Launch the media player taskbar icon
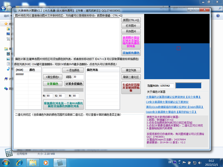Image resolution: width=223 pixels, height=167 pixels. click(x=46, y=163)
